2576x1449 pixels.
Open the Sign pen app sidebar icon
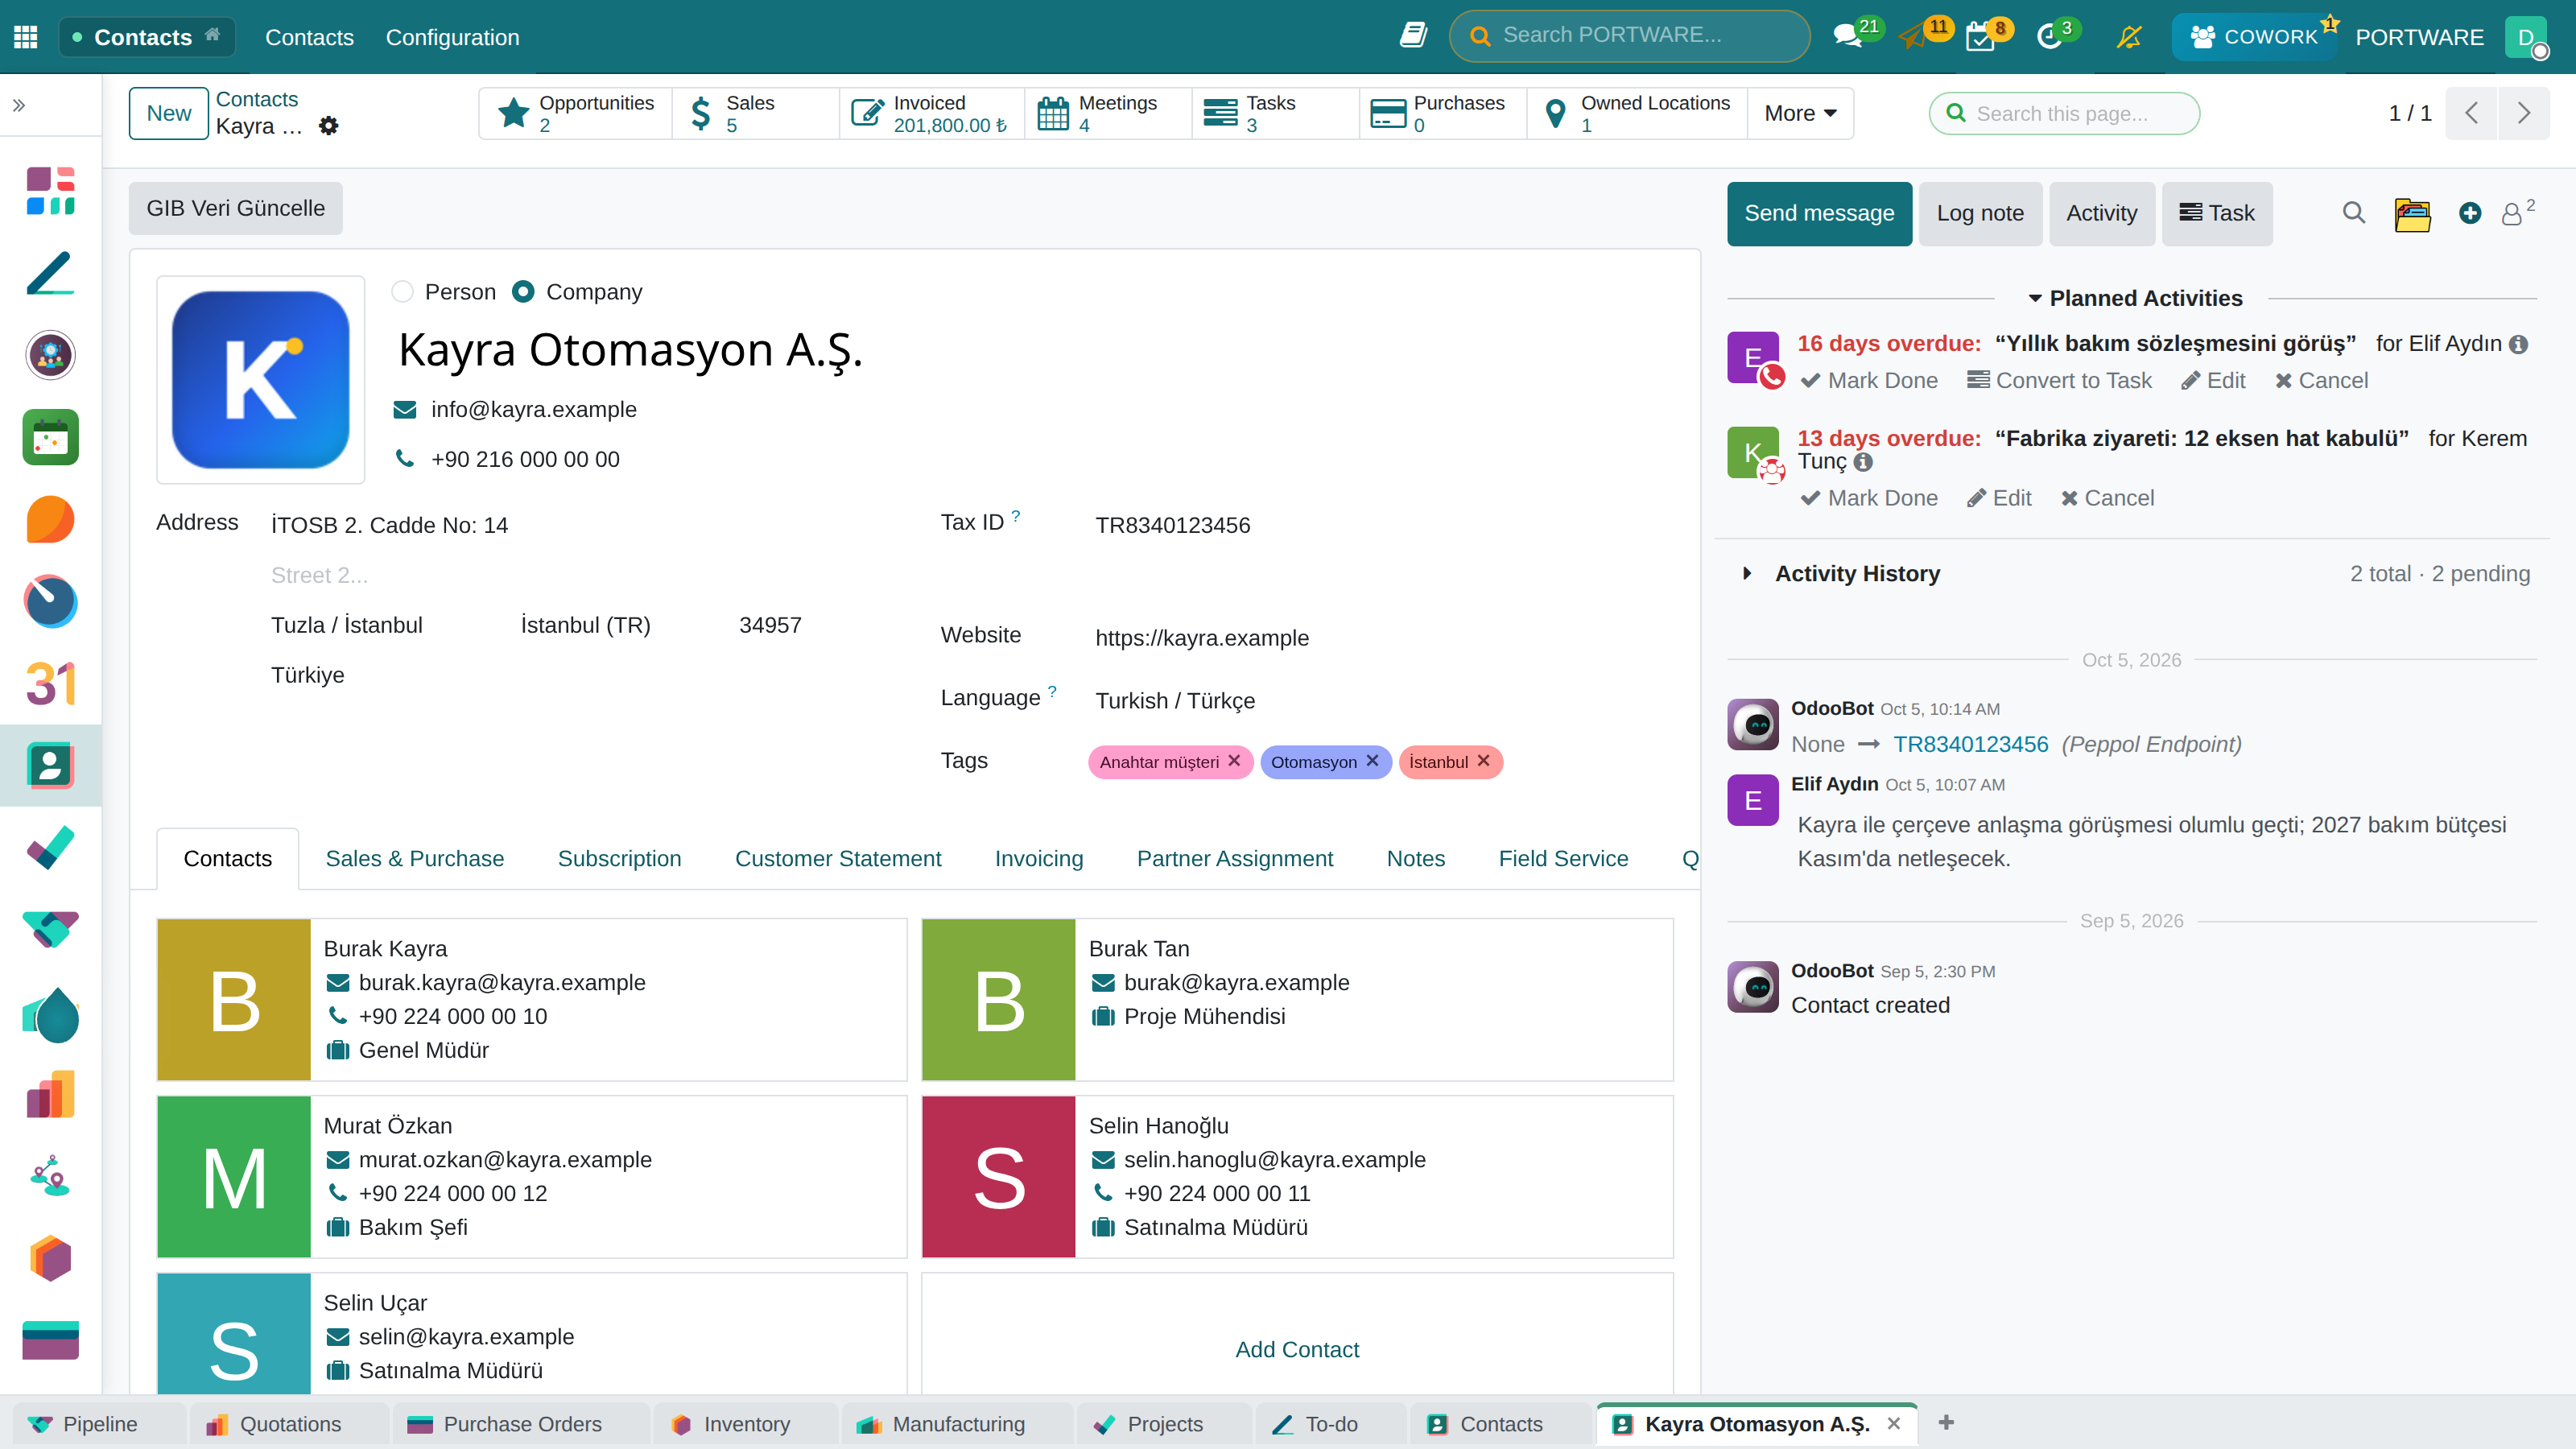coord(50,273)
